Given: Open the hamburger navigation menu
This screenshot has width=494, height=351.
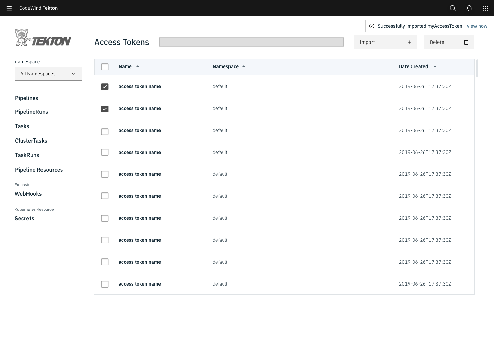Looking at the screenshot, I should pyautogui.click(x=9, y=8).
